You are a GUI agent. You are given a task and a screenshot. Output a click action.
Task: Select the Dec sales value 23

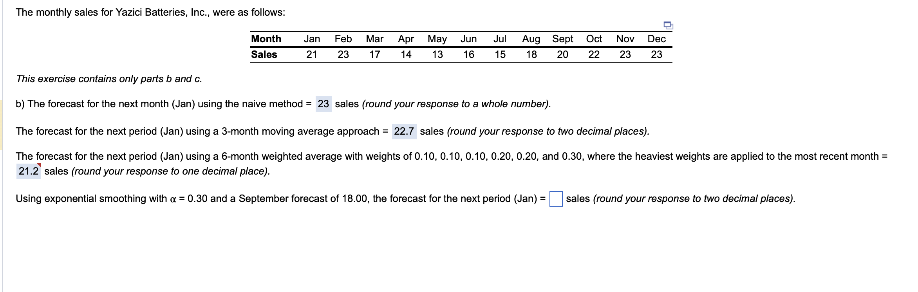tap(656, 54)
